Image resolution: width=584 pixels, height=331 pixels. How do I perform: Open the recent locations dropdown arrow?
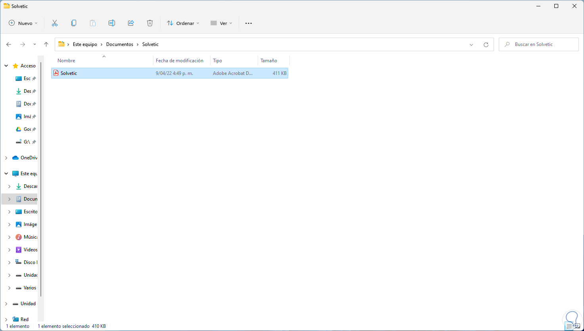pos(34,44)
